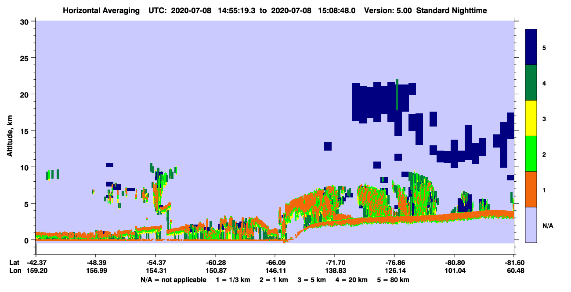Click the altitude tick label 25
Screen dimensions: 571x292
(25, 58)
